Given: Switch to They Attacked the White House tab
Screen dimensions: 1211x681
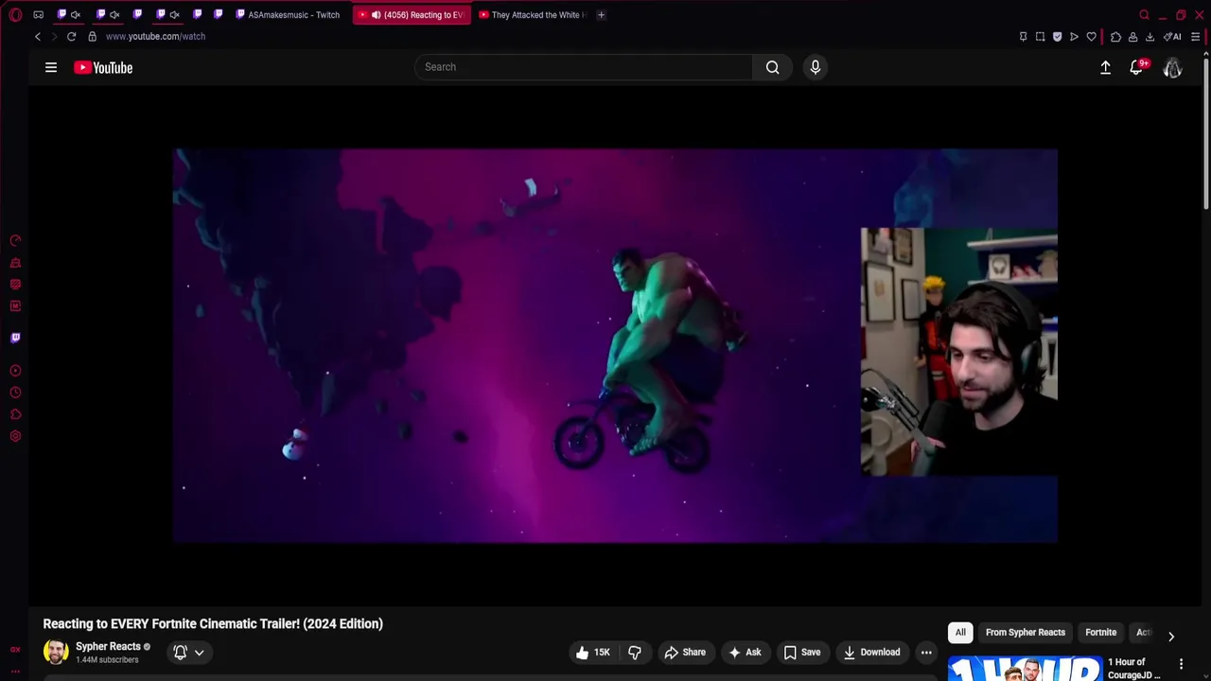Looking at the screenshot, I should pos(533,15).
